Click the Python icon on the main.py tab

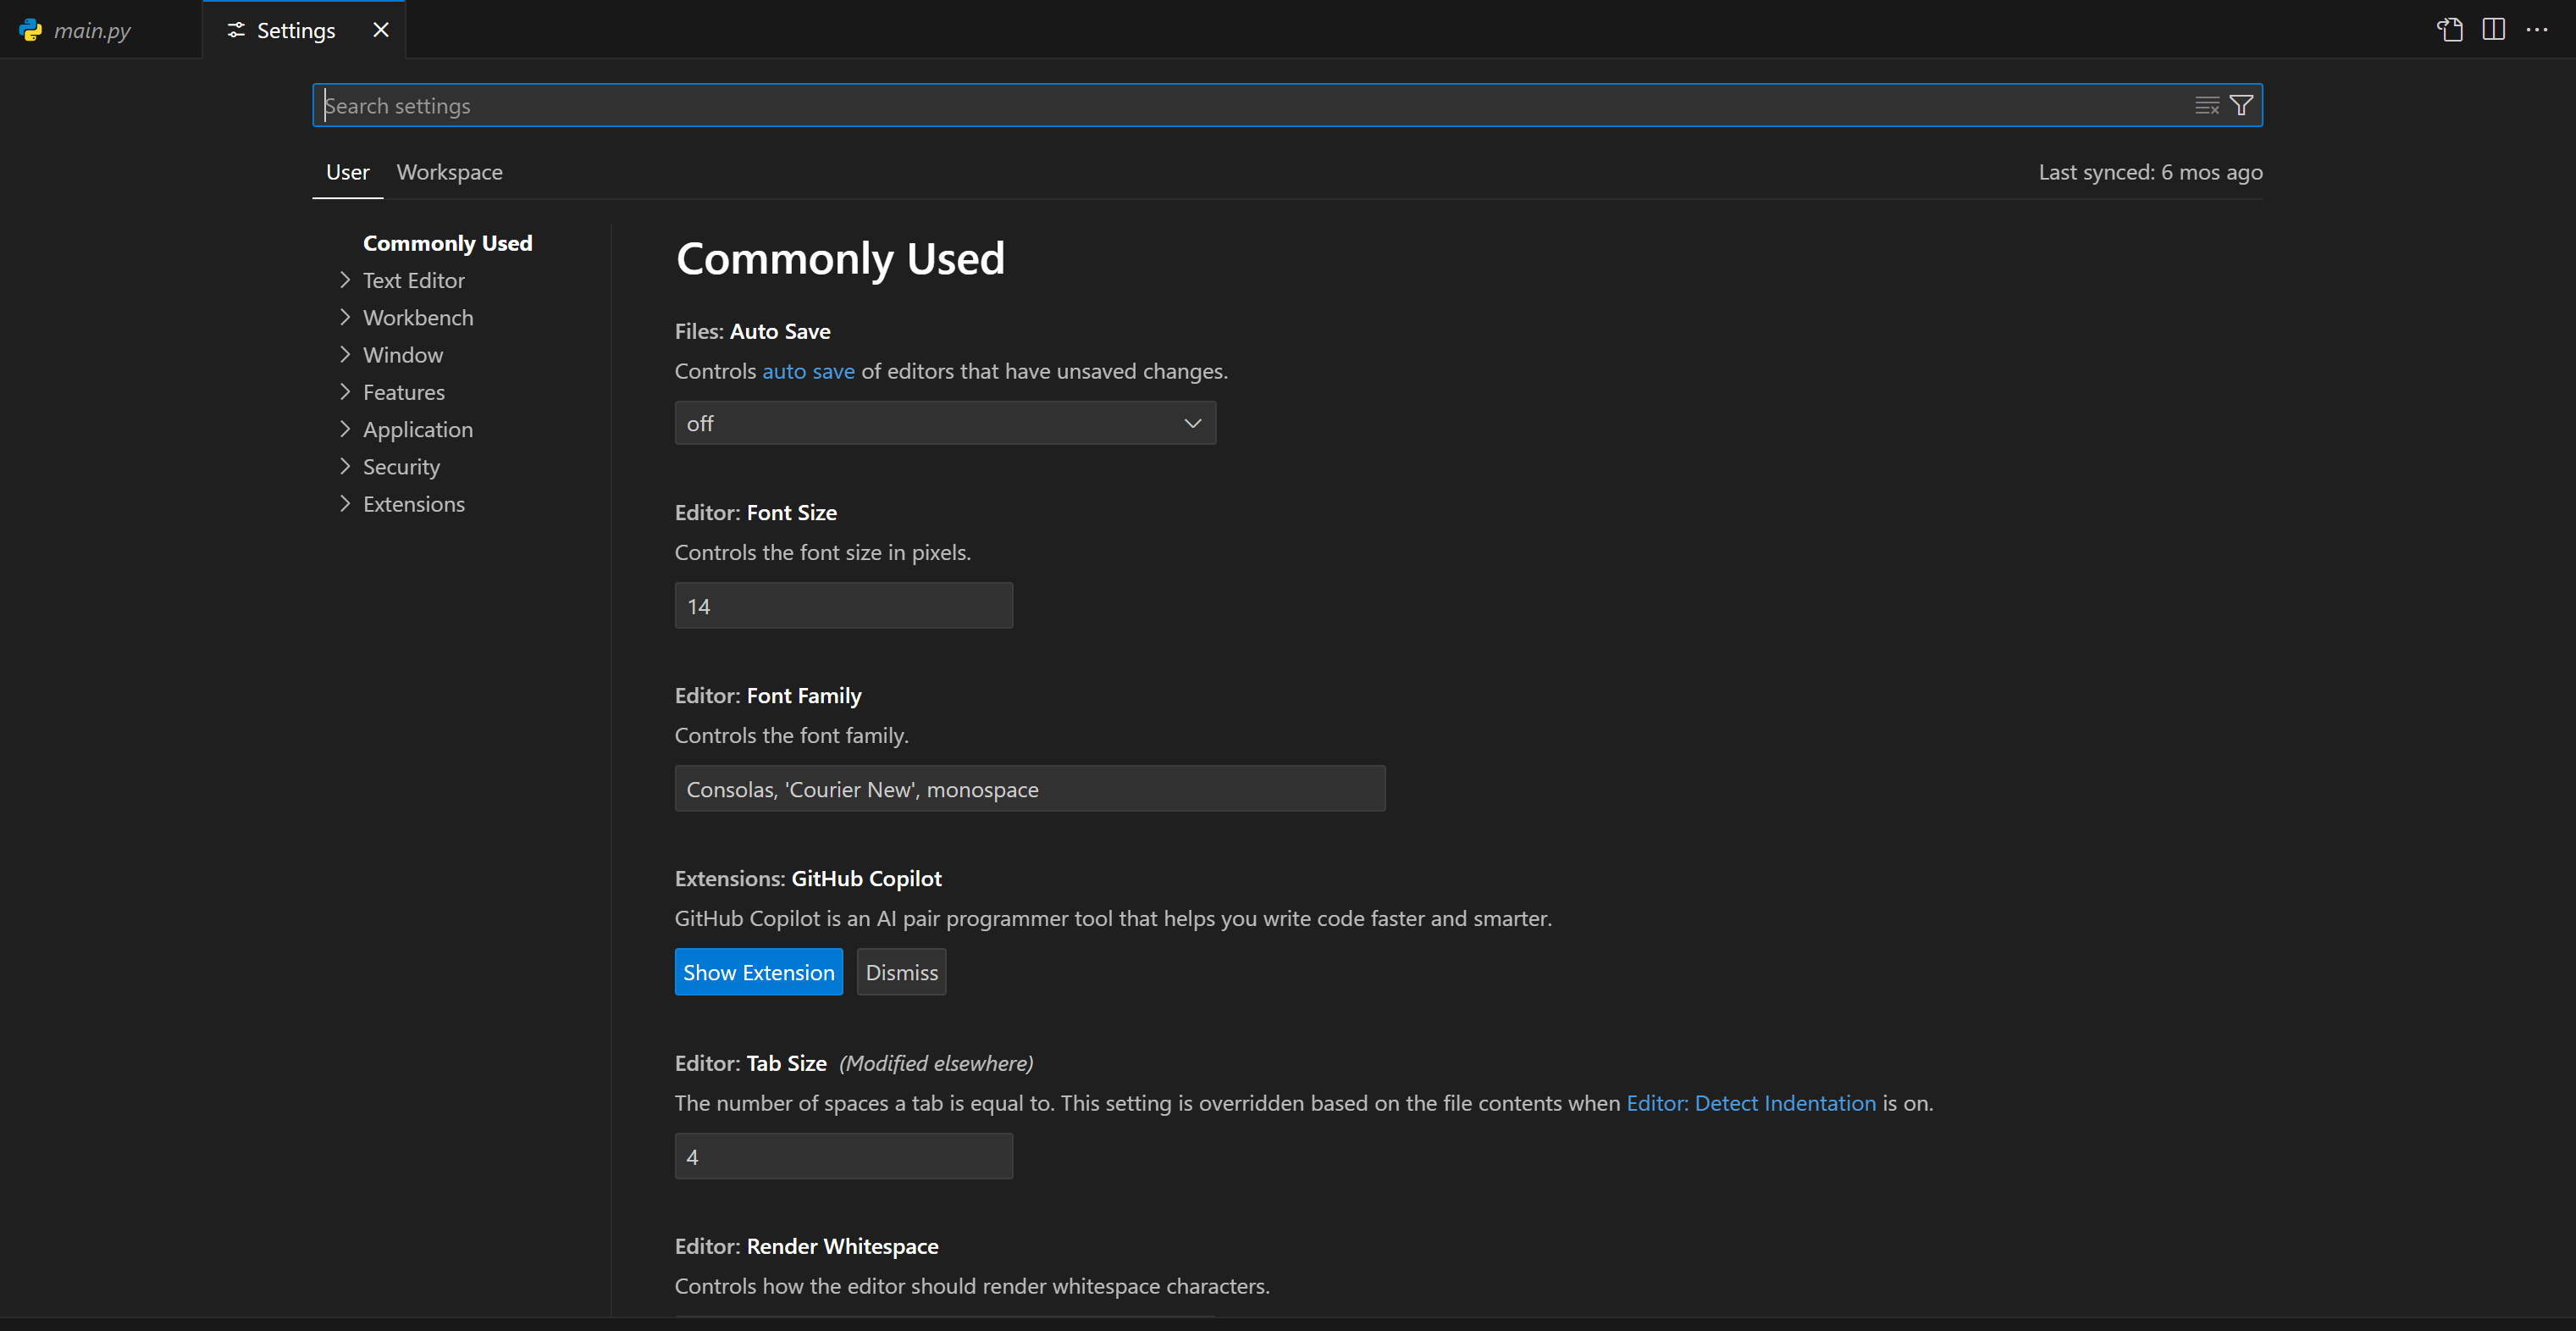(28, 30)
